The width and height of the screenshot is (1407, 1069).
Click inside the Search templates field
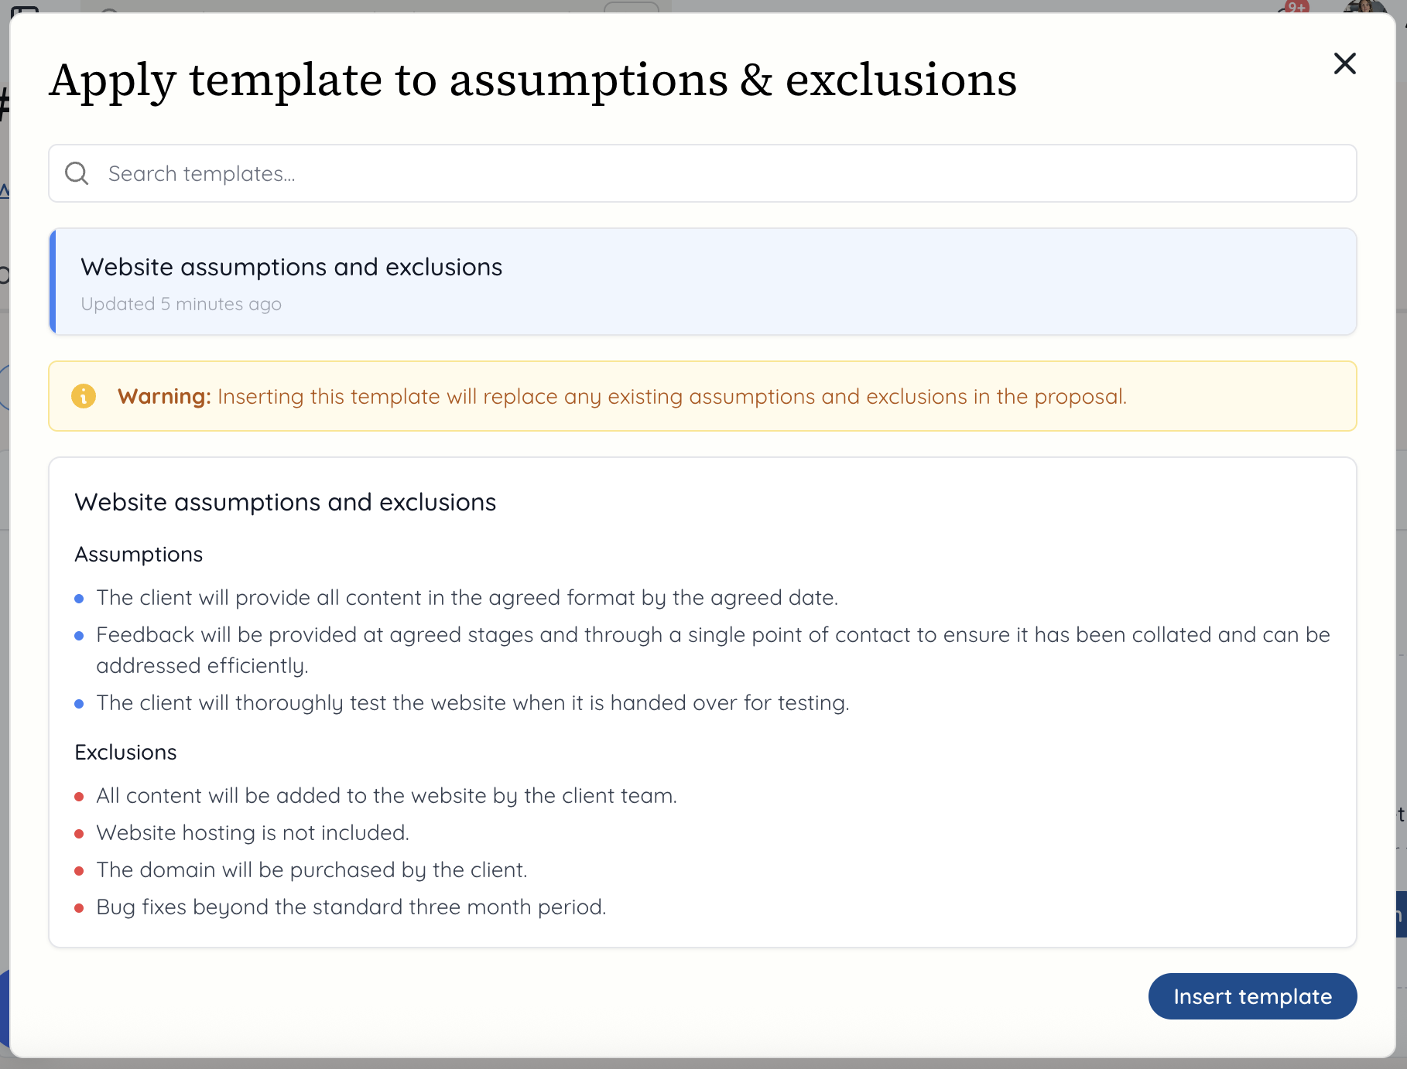coord(387,173)
